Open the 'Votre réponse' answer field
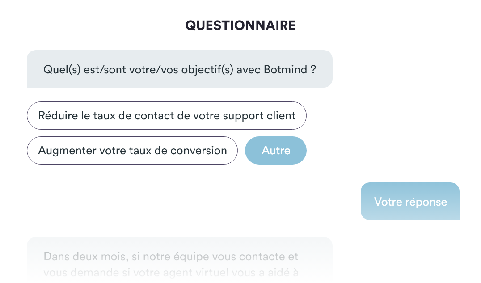Viewport: 481px width, 283px height. [410, 201]
